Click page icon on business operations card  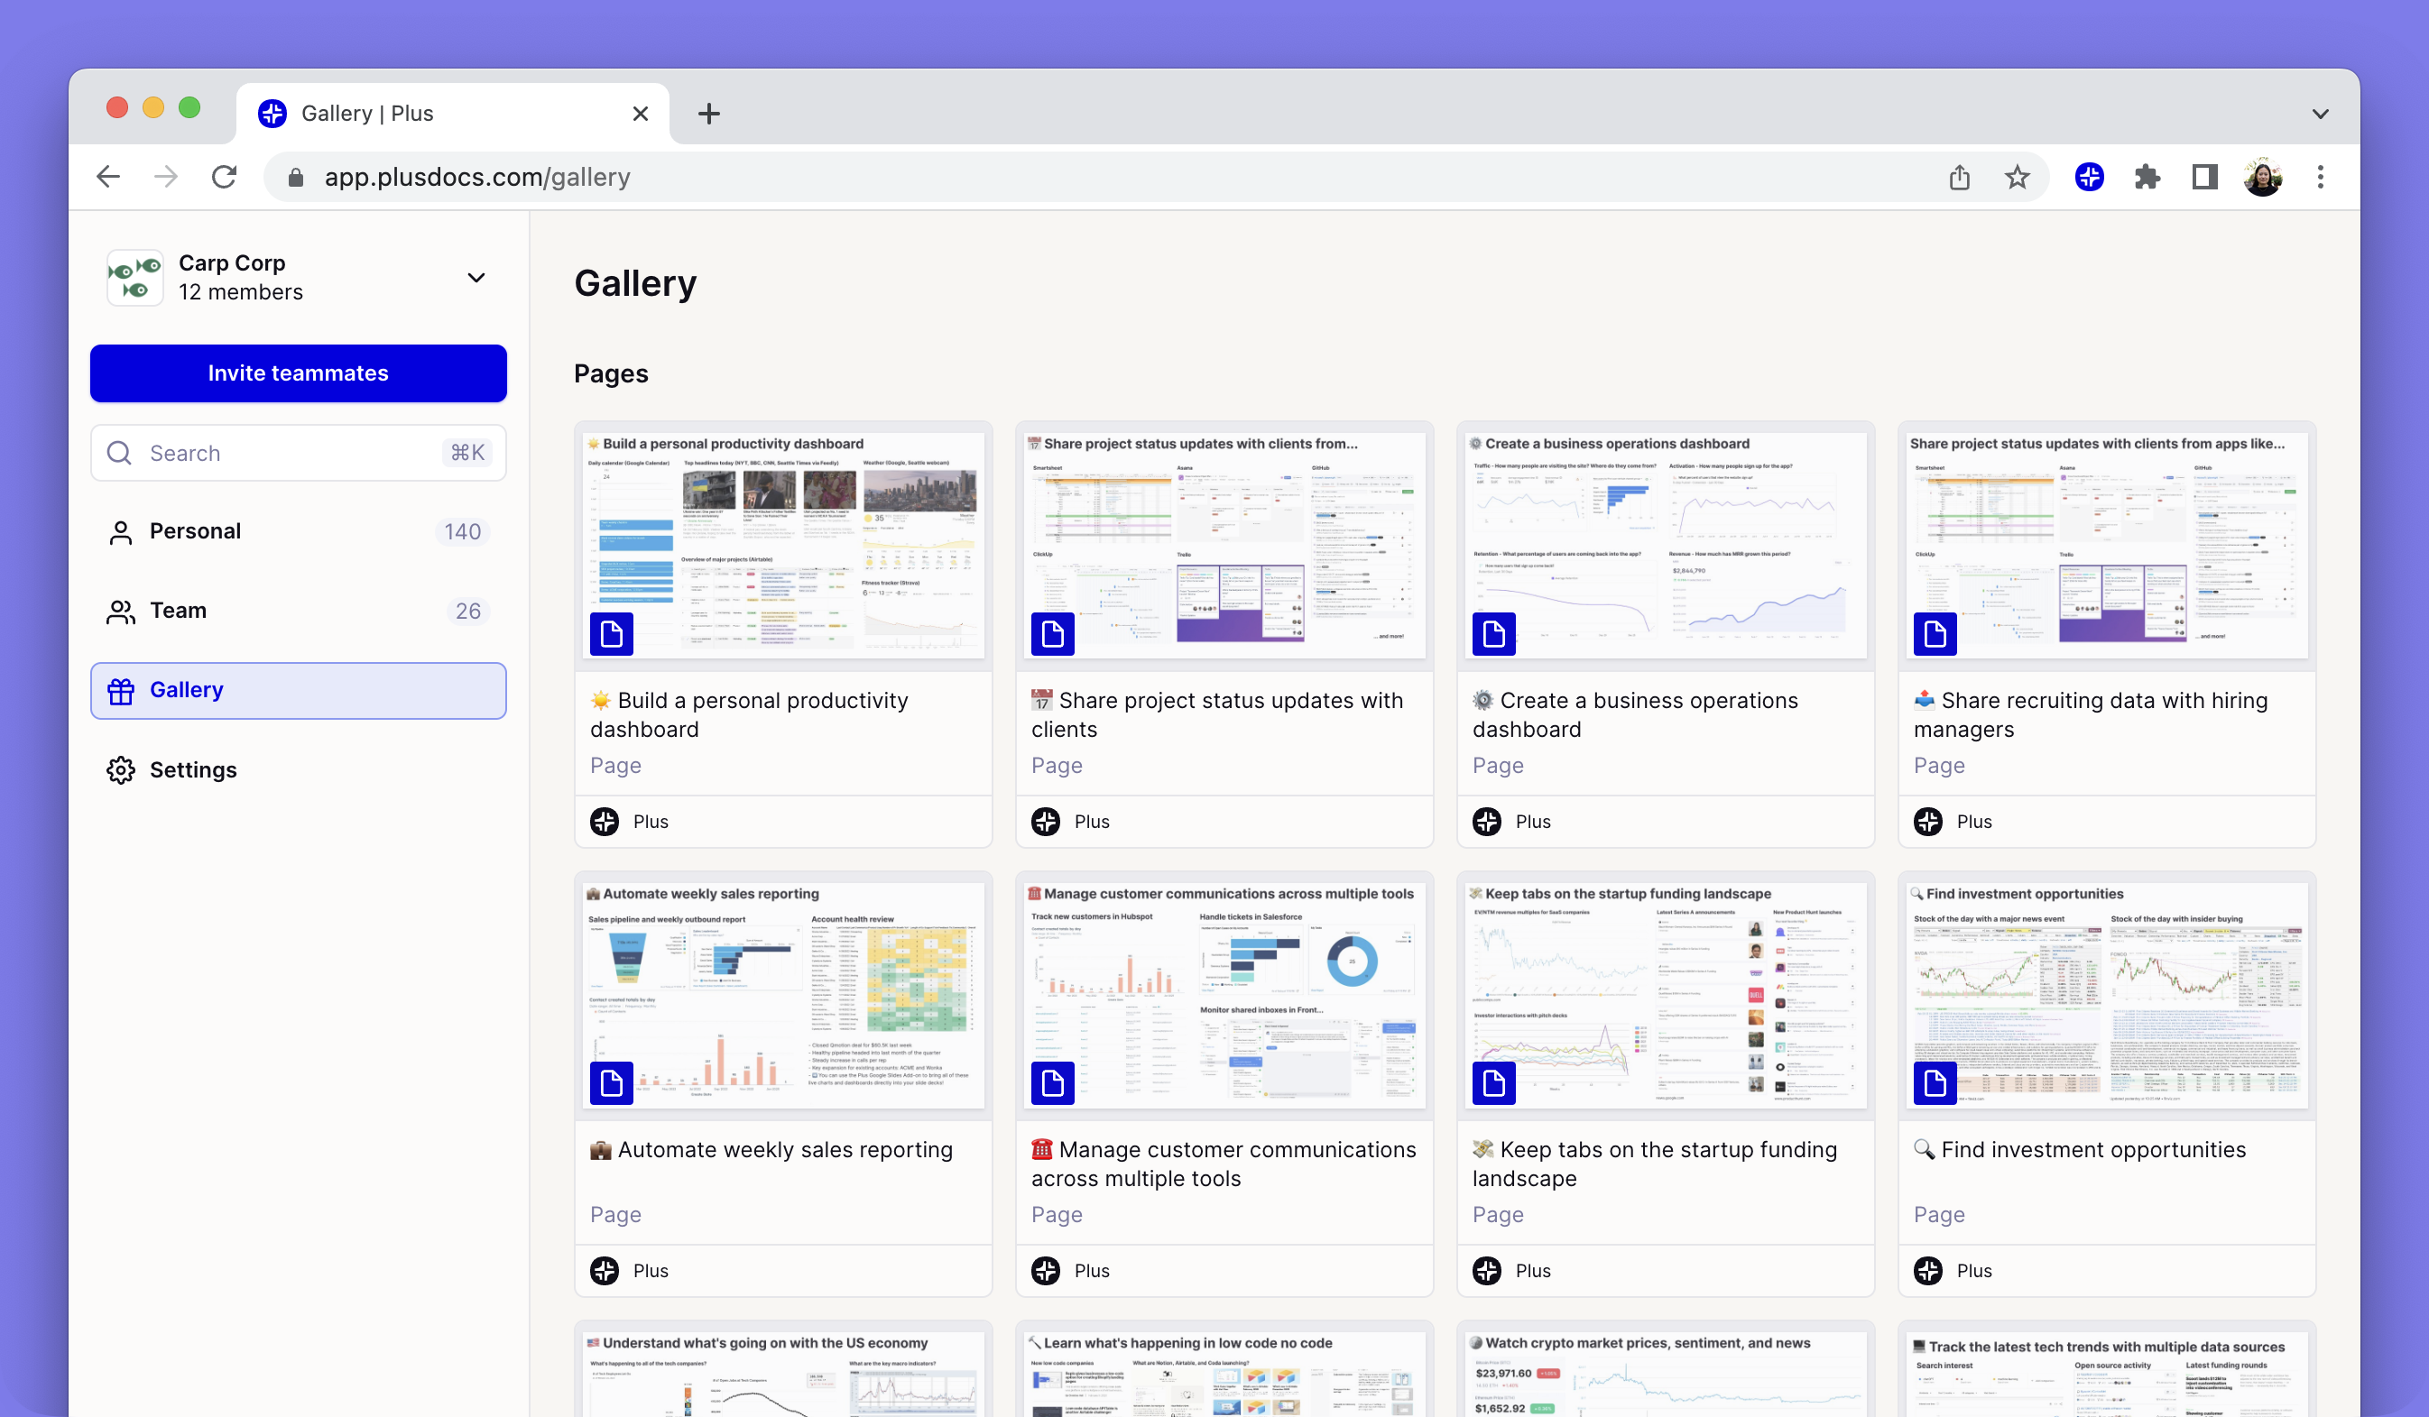(1494, 634)
